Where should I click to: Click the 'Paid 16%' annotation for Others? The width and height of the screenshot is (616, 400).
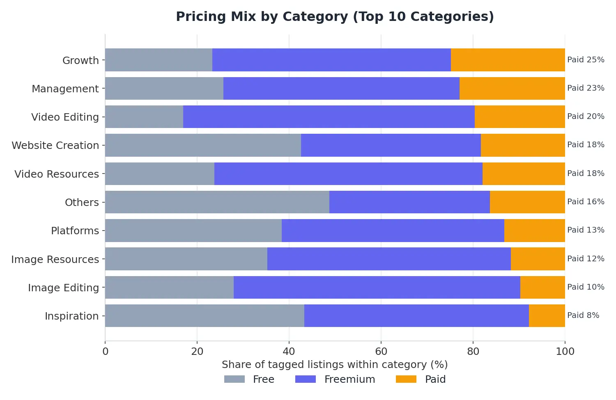click(x=586, y=202)
